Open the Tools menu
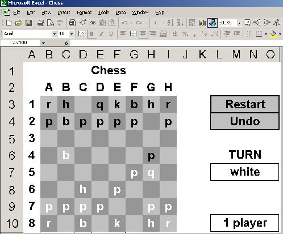Image resolution: width=283 pixels, height=234 pixels. (103, 12)
